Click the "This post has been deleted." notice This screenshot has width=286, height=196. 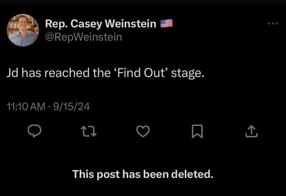(143, 174)
